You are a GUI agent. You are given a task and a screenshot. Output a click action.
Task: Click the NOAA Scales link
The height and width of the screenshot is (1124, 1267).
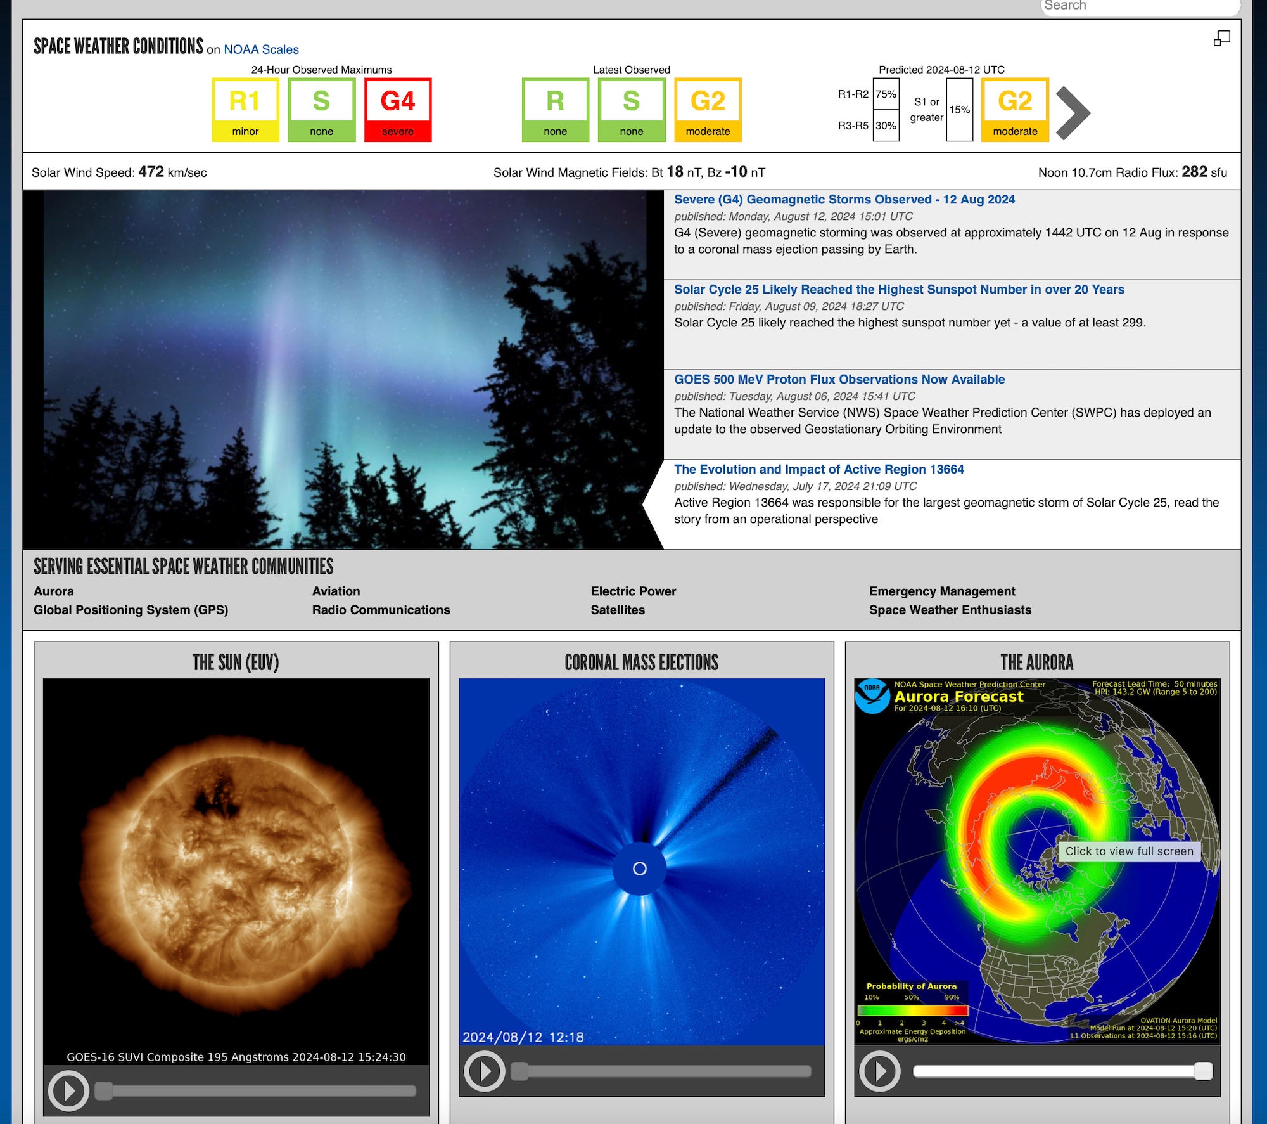[x=261, y=49]
